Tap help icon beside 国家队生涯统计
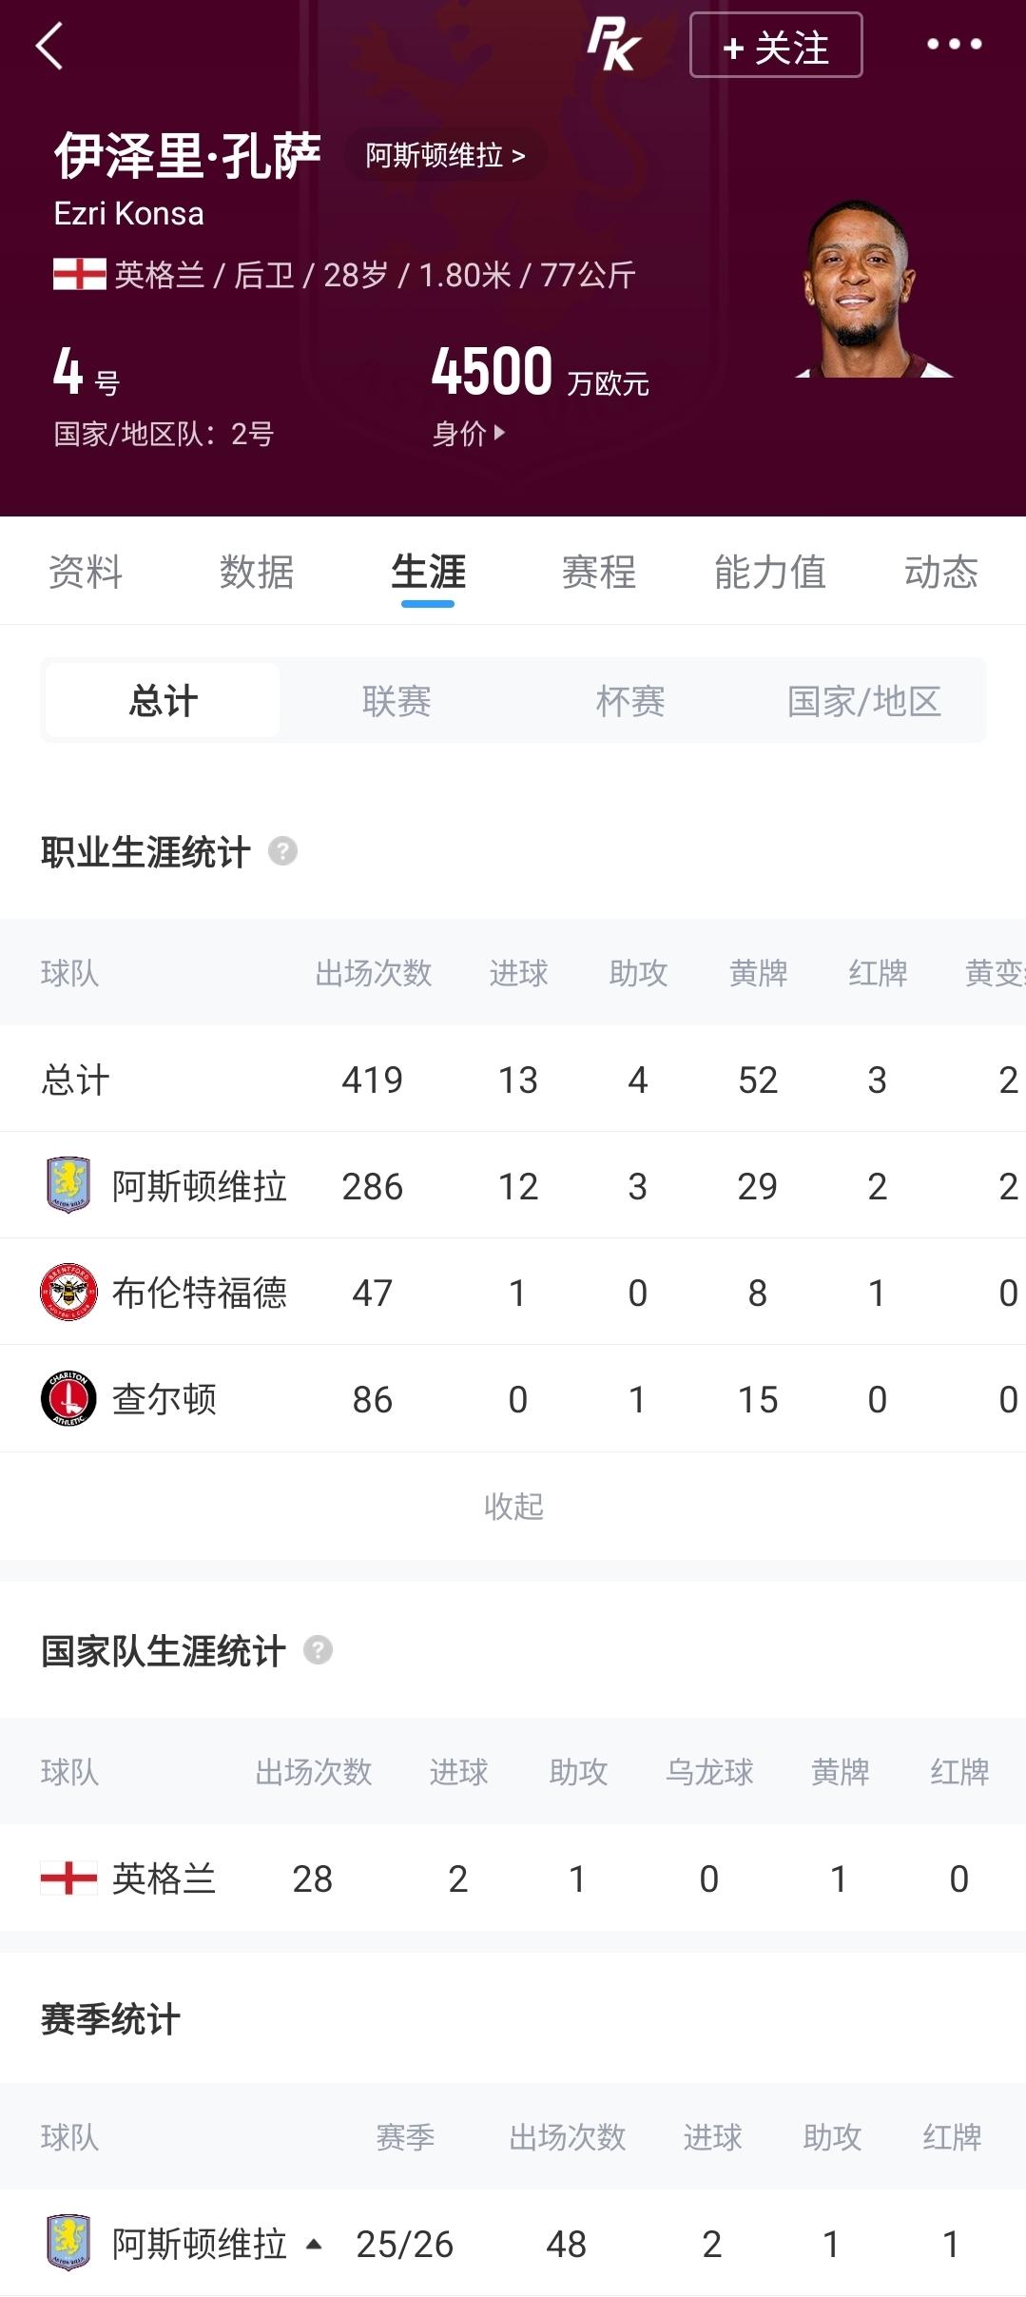 pyautogui.click(x=318, y=1649)
